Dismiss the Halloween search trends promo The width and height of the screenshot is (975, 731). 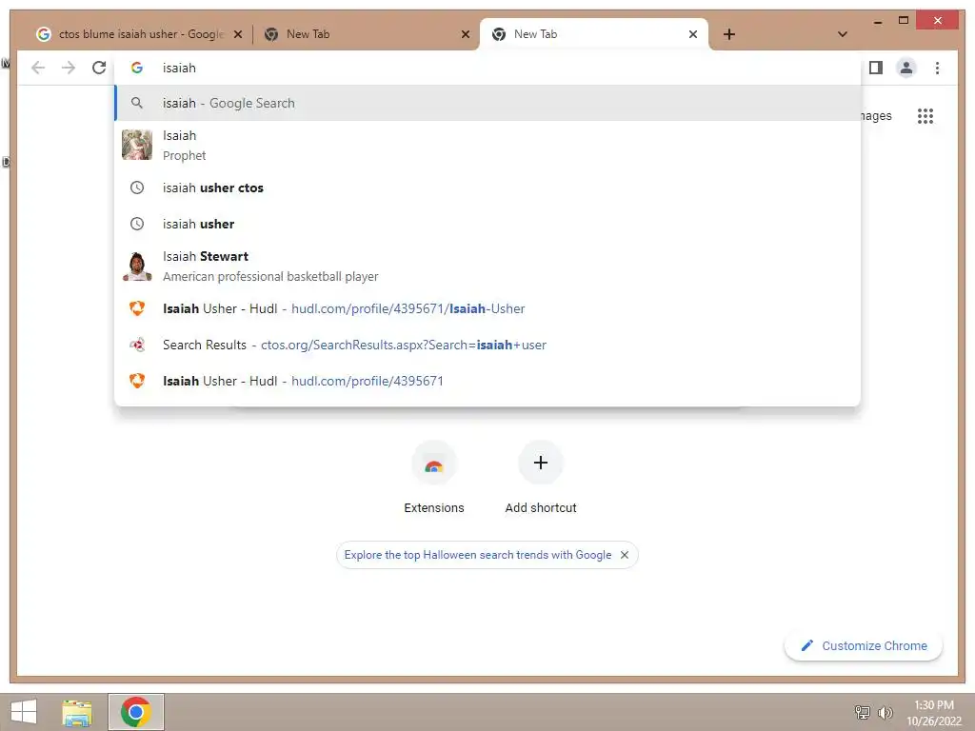point(625,555)
